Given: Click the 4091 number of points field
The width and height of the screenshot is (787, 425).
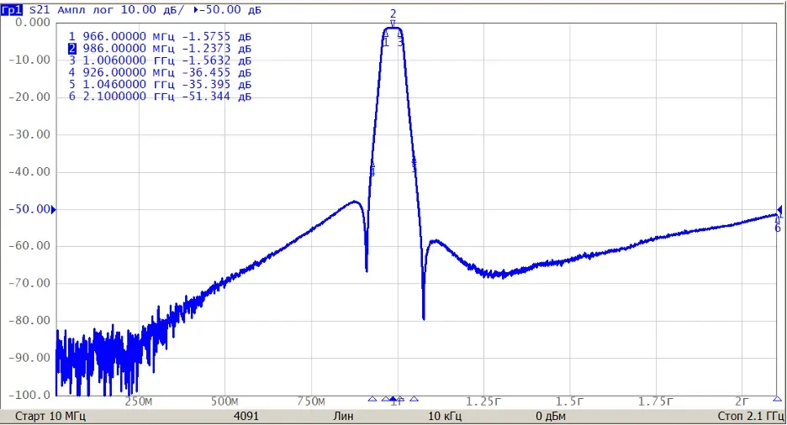Looking at the screenshot, I should (246, 417).
